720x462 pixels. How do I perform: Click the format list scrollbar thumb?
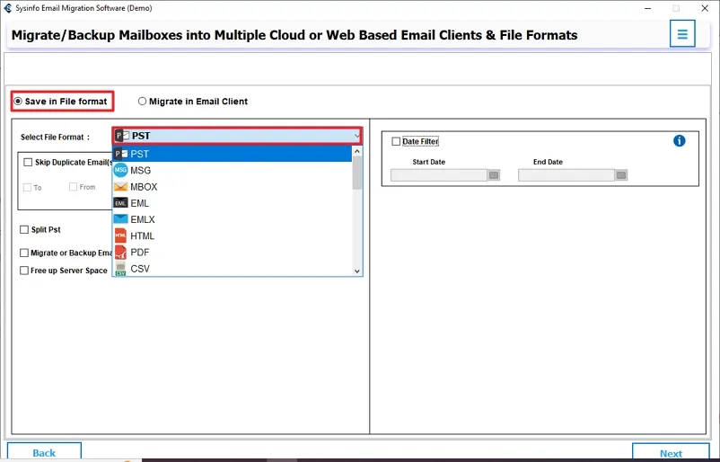[357, 173]
